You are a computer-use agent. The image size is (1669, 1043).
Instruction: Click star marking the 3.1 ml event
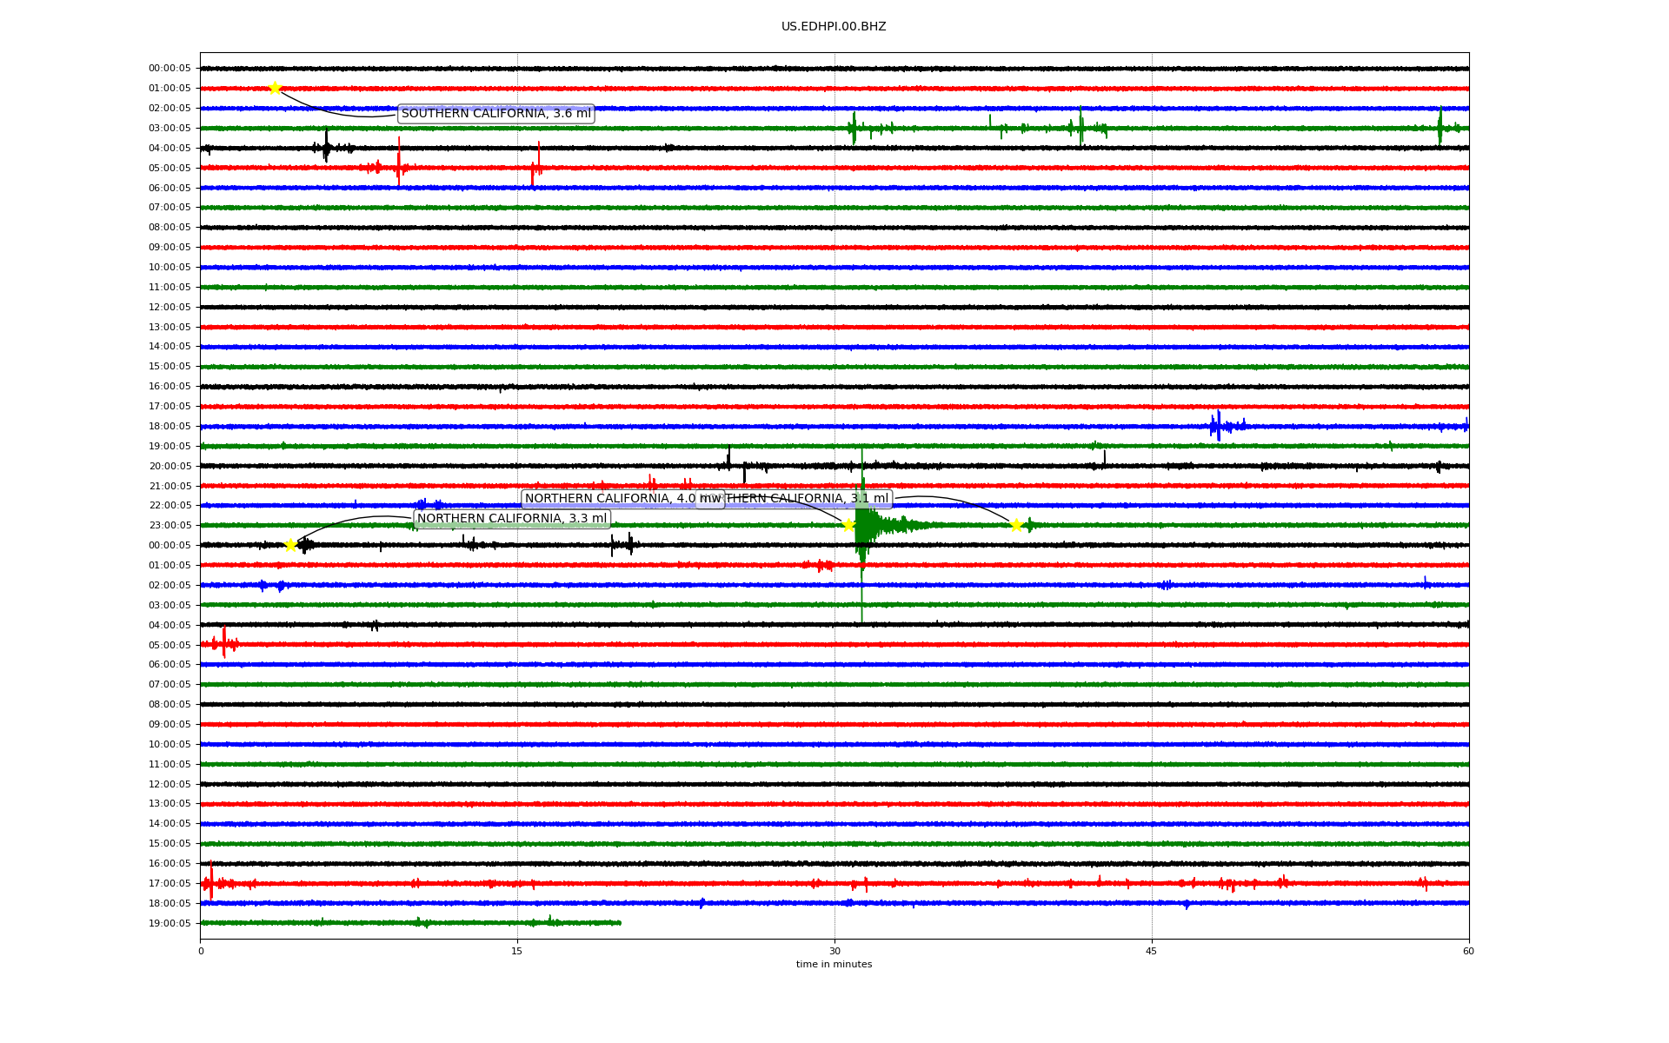(1015, 525)
